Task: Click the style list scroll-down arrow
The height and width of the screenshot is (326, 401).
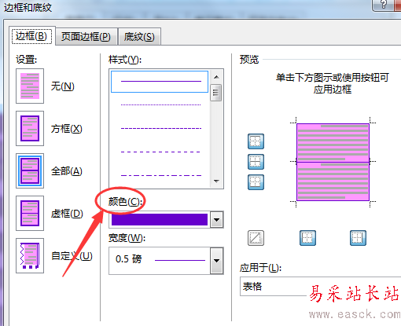Action: [x=216, y=181]
